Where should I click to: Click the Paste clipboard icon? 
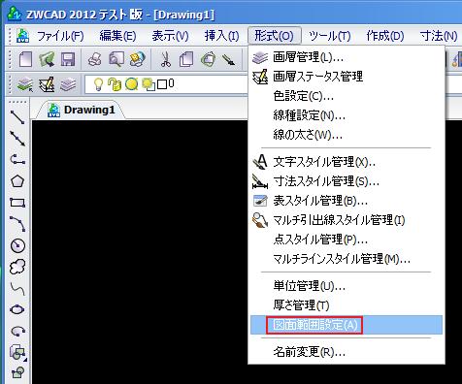click(x=208, y=60)
